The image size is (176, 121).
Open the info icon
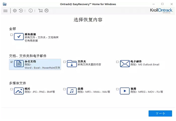30,11
